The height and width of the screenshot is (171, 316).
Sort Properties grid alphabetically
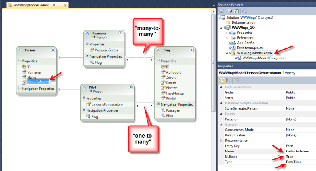click(228, 80)
